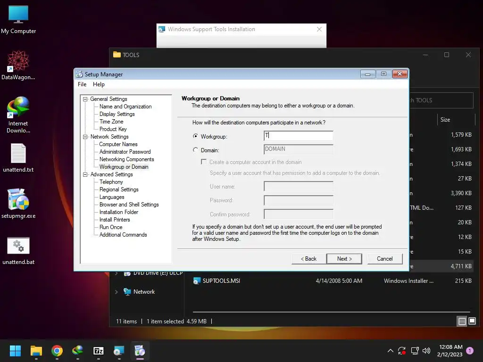This screenshot has width=483, height=362.
Task: Go to Additional Commands page
Action: [123, 235]
